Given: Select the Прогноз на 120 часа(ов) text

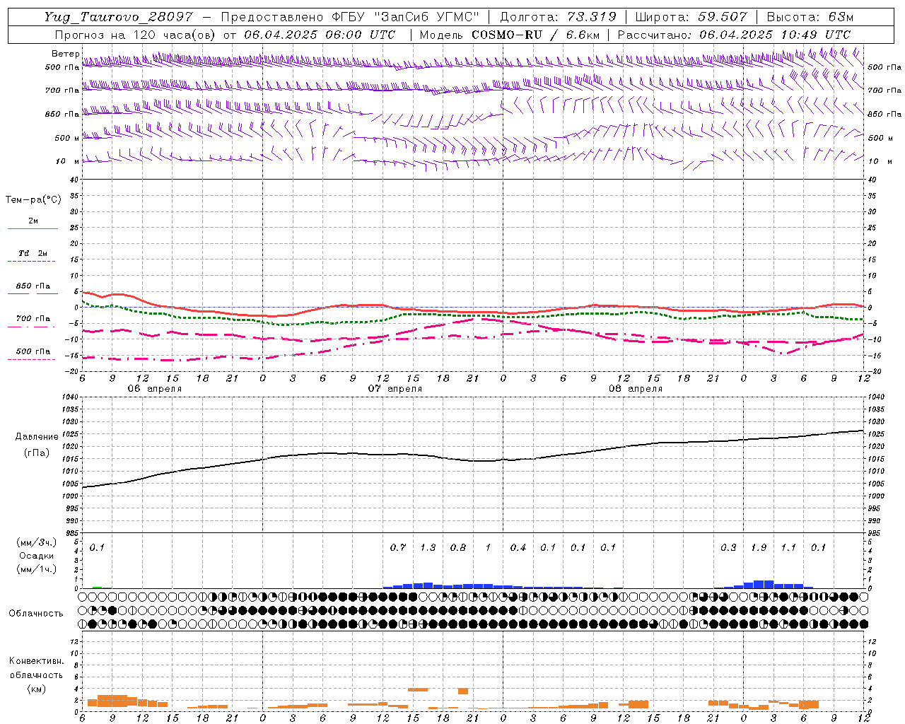Looking at the screenshot, I should [136, 35].
